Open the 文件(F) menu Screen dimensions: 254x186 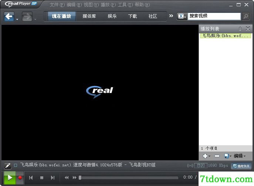point(57,5)
